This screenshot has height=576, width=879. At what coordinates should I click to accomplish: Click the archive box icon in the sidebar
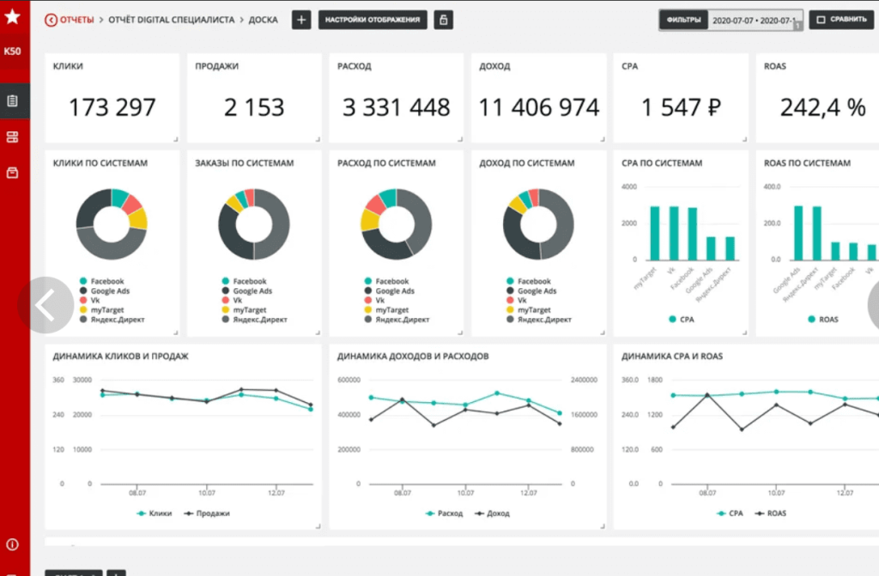click(13, 173)
